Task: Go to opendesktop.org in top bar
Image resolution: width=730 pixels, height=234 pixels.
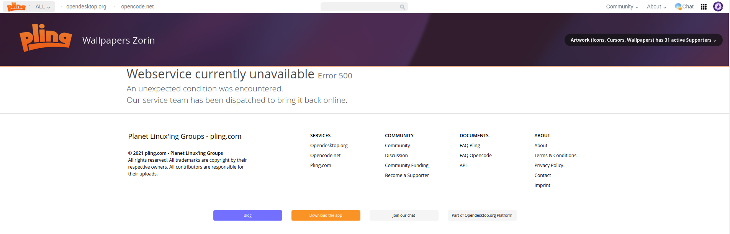Action: (x=86, y=6)
